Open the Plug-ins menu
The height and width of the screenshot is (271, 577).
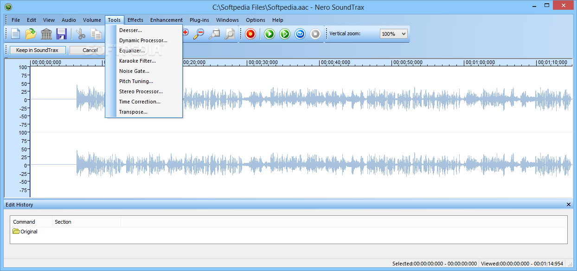coord(199,20)
